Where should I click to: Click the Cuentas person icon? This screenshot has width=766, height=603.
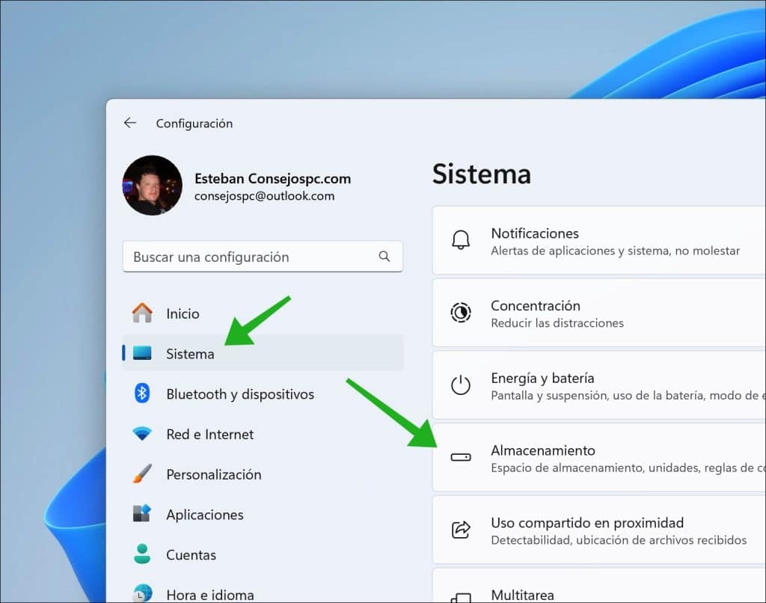click(142, 554)
